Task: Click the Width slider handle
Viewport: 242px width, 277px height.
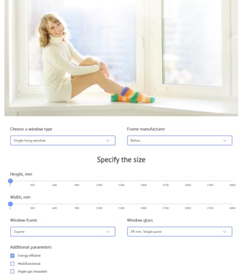Action: [x=10, y=204]
